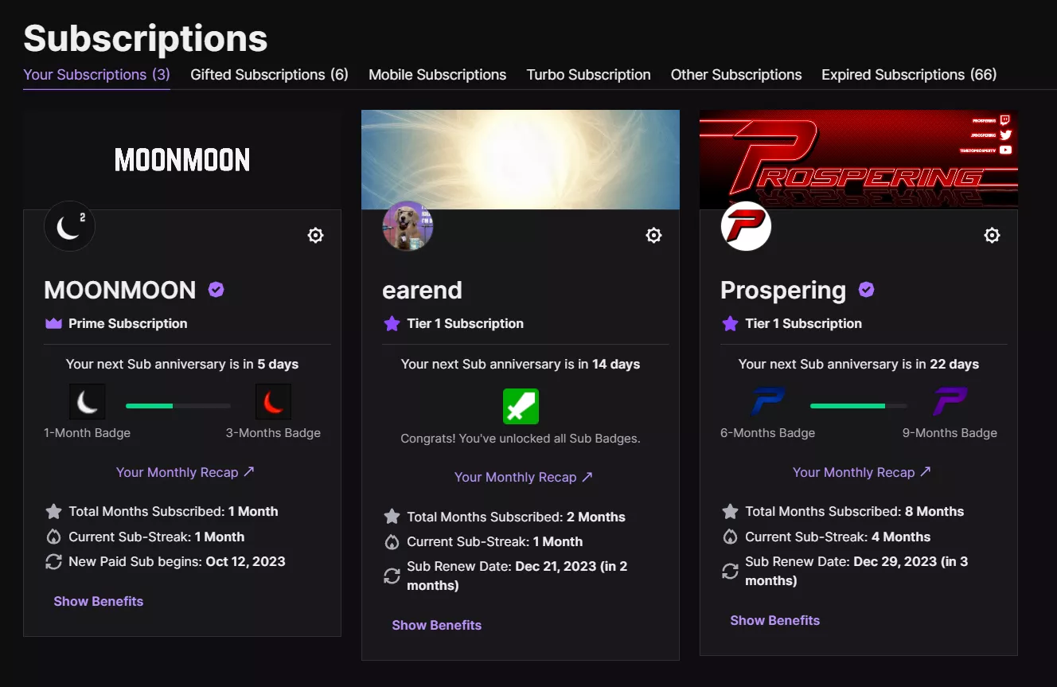Viewport: 1057px width, 687px height.
Task: Expand Prospering's Show Benefits section
Action: (x=774, y=620)
